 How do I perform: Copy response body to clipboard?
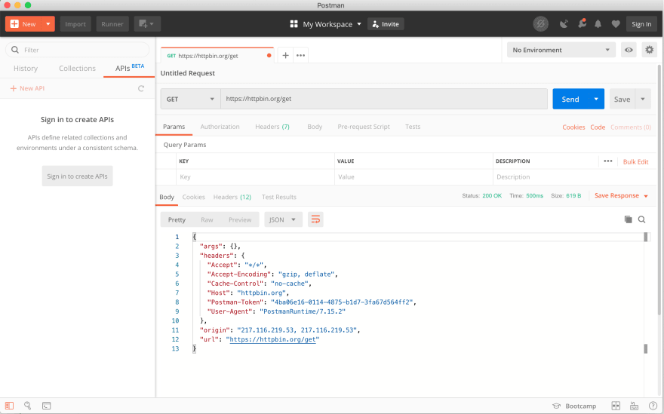coord(628,219)
